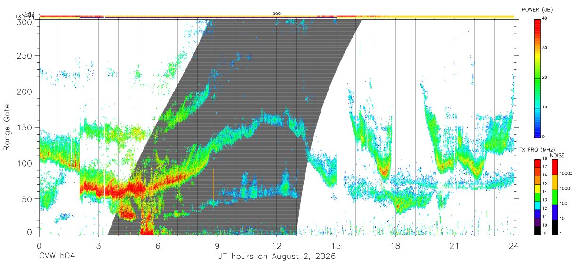Image resolution: width=578 pixels, height=266 pixels.
Task: Click the 100 tick on Range Gate axis
Action: [25, 163]
